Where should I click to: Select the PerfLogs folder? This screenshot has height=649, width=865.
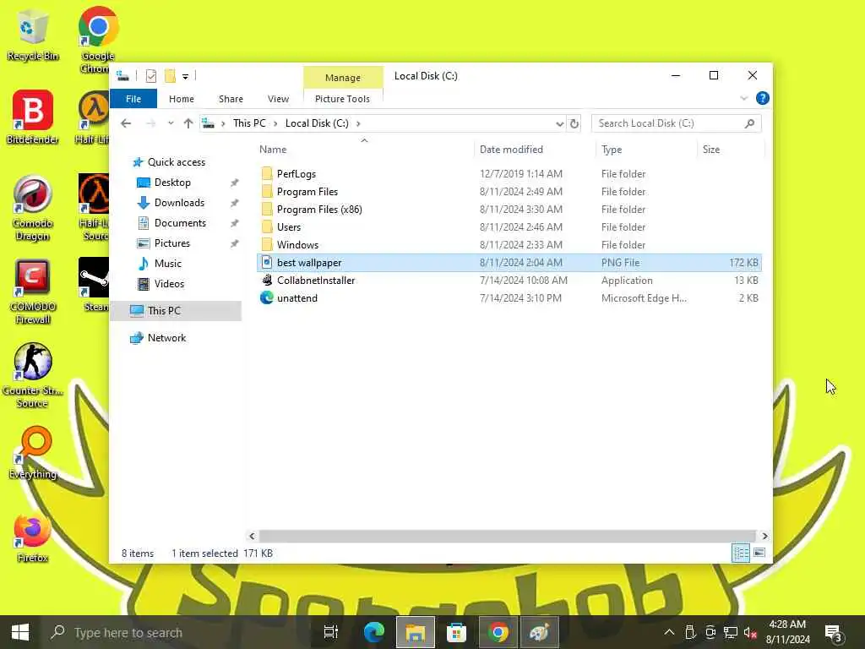[509, 174]
